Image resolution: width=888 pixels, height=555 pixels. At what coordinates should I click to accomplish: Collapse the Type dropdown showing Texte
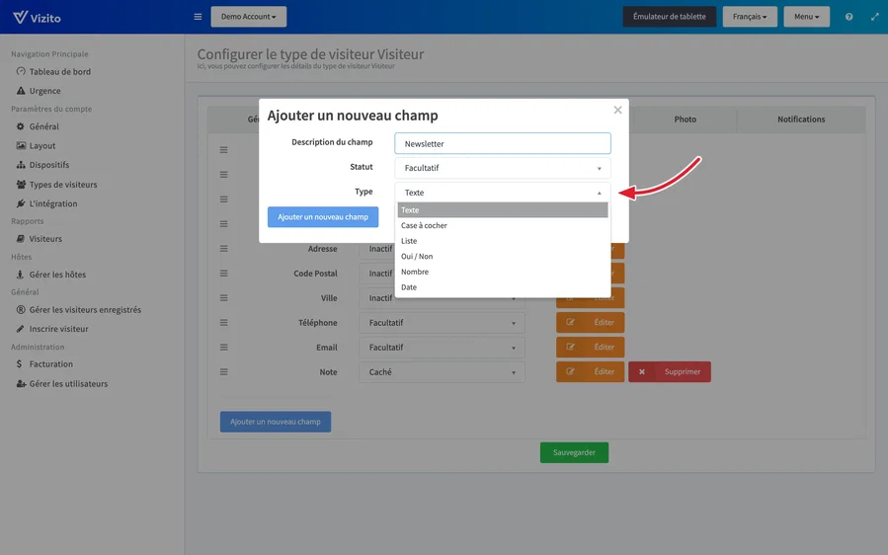(503, 193)
